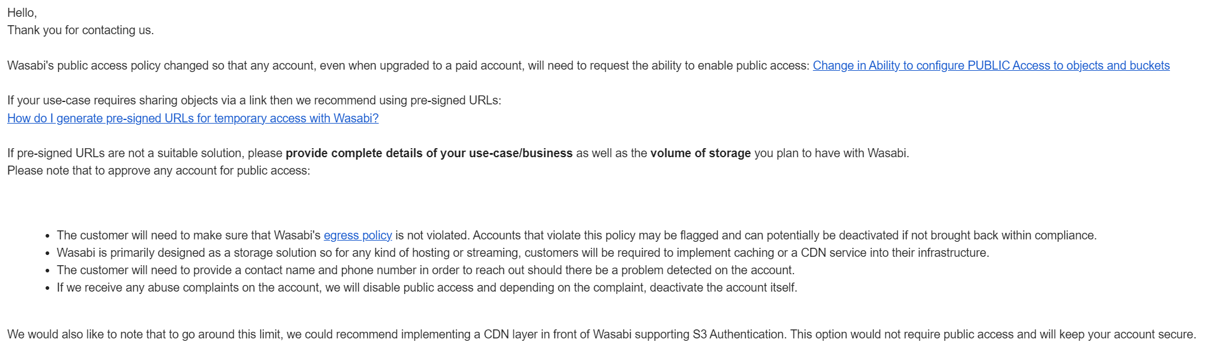Click the "Hello," greeting line
The width and height of the screenshot is (1206, 348).
[22, 13]
